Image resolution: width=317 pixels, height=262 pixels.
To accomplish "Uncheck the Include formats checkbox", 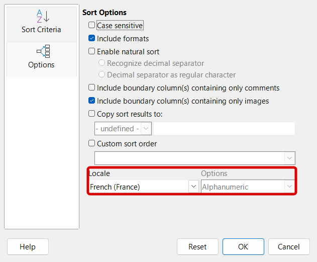I will click(x=91, y=38).
